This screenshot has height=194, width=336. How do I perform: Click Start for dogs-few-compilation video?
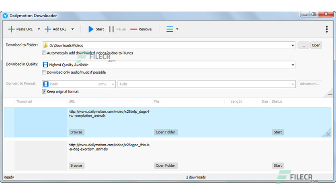tap(278, 132)
